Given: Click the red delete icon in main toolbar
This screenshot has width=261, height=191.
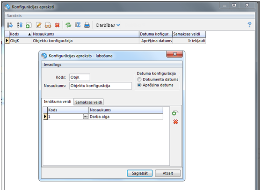Looking at the screenshot, I should (57, 25).
